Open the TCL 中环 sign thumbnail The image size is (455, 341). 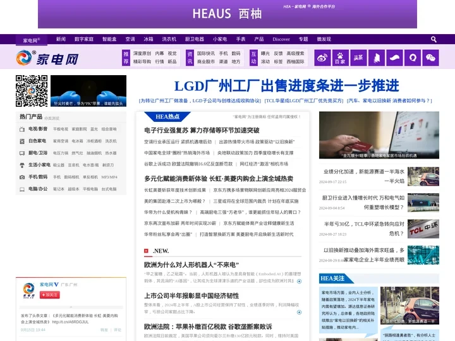click(x=423, y=229)
